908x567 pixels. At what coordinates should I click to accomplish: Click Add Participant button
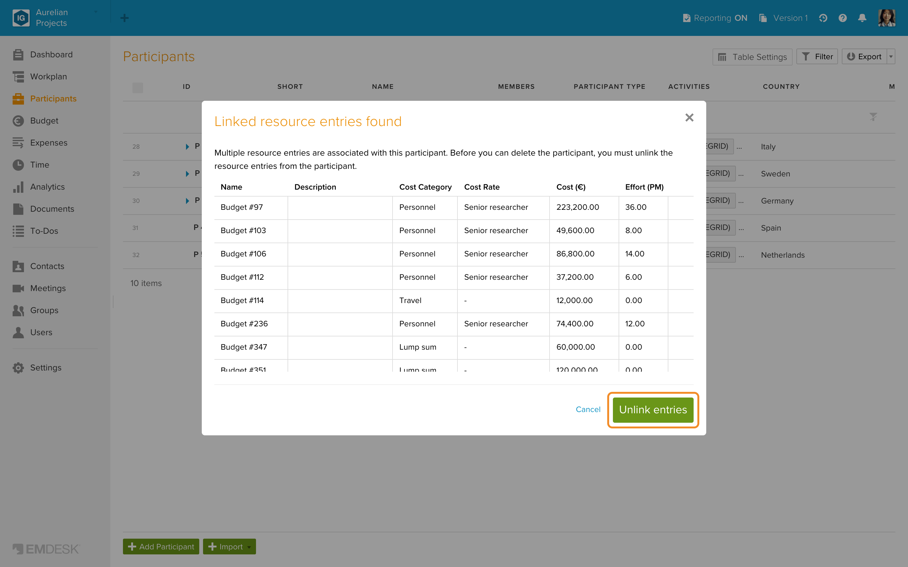click(161, 547)
